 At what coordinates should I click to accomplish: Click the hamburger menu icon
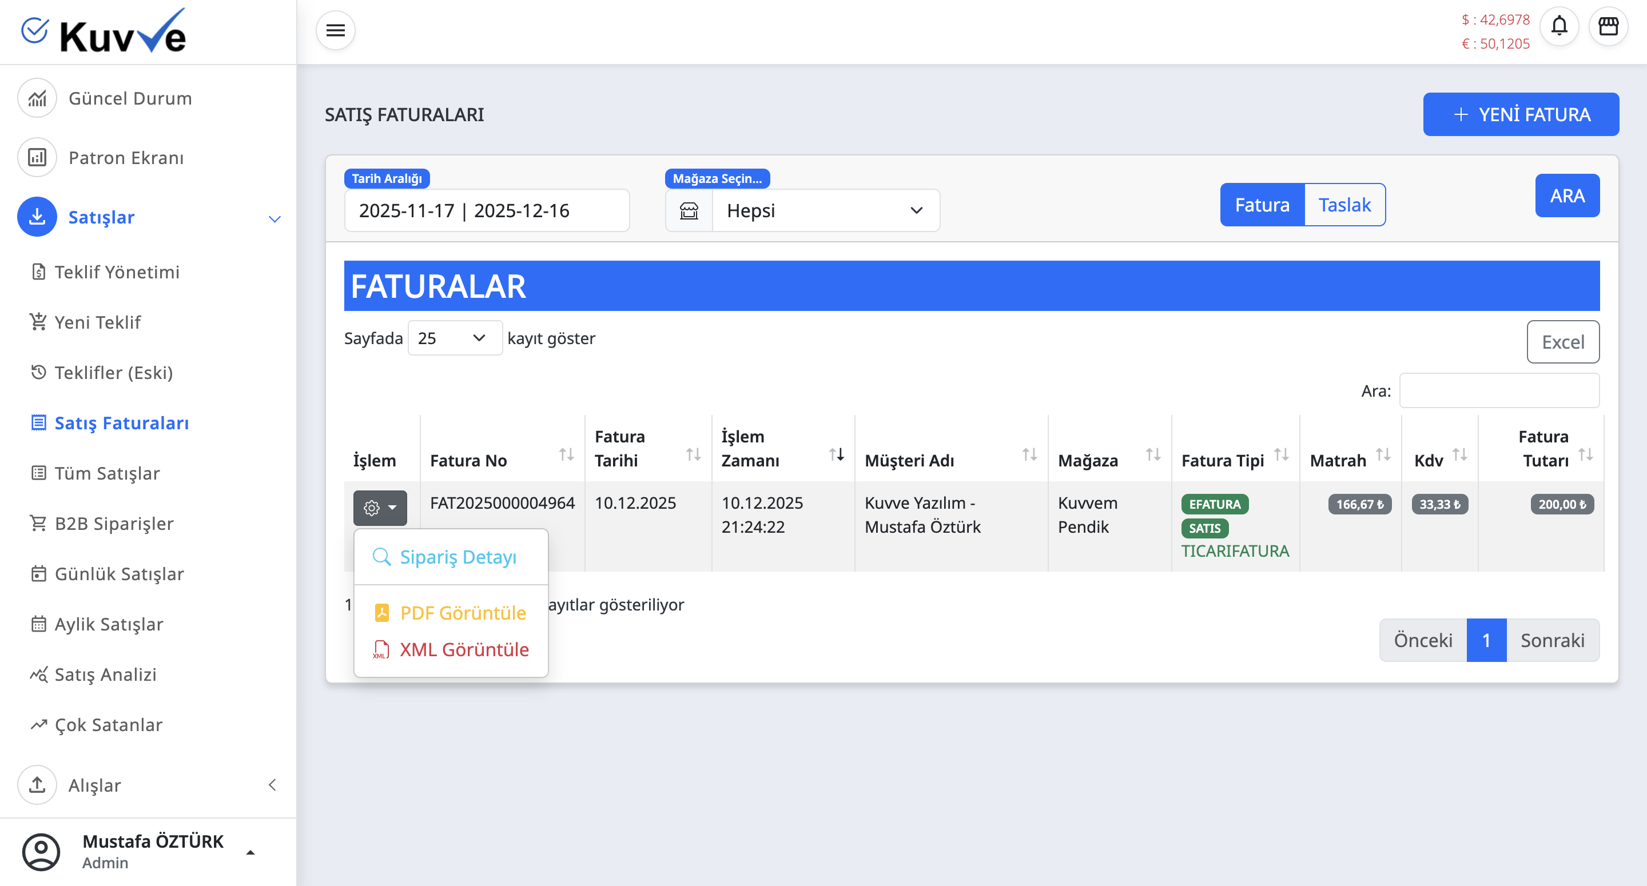tap(335, 29)
